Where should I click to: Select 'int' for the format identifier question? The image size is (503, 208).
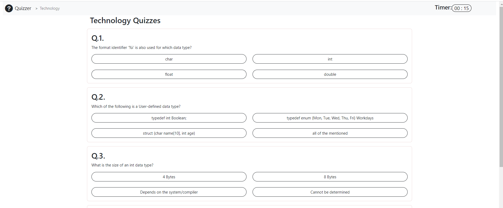330,59
